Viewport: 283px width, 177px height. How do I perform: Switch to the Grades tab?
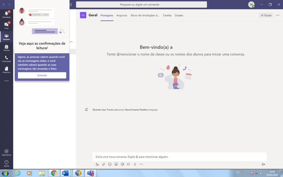(179, 15)
